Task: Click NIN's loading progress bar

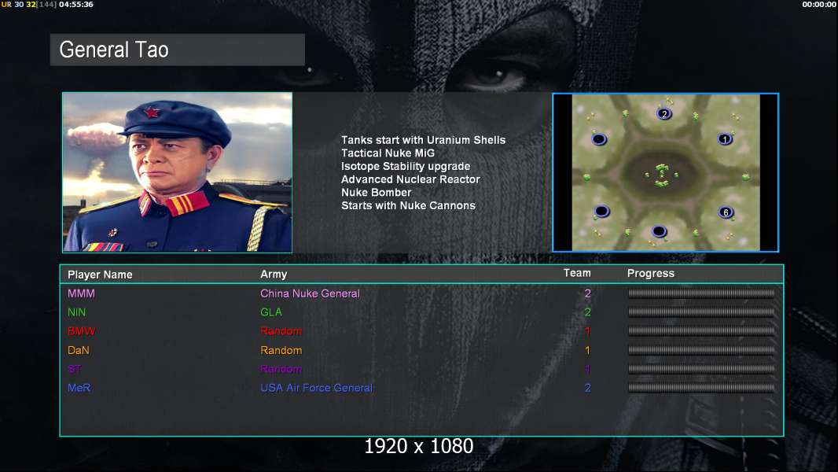Action: point(701,312)
